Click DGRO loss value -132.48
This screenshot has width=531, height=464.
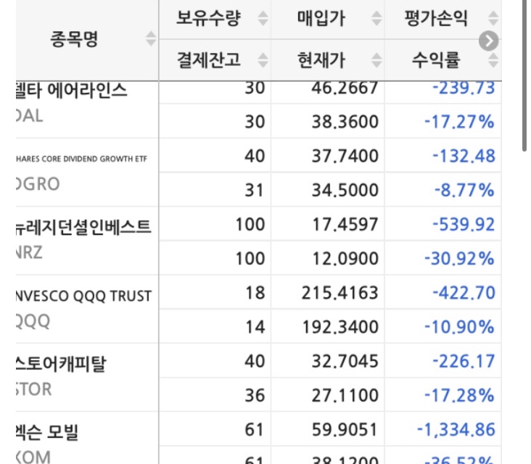(x=464, y=156)
